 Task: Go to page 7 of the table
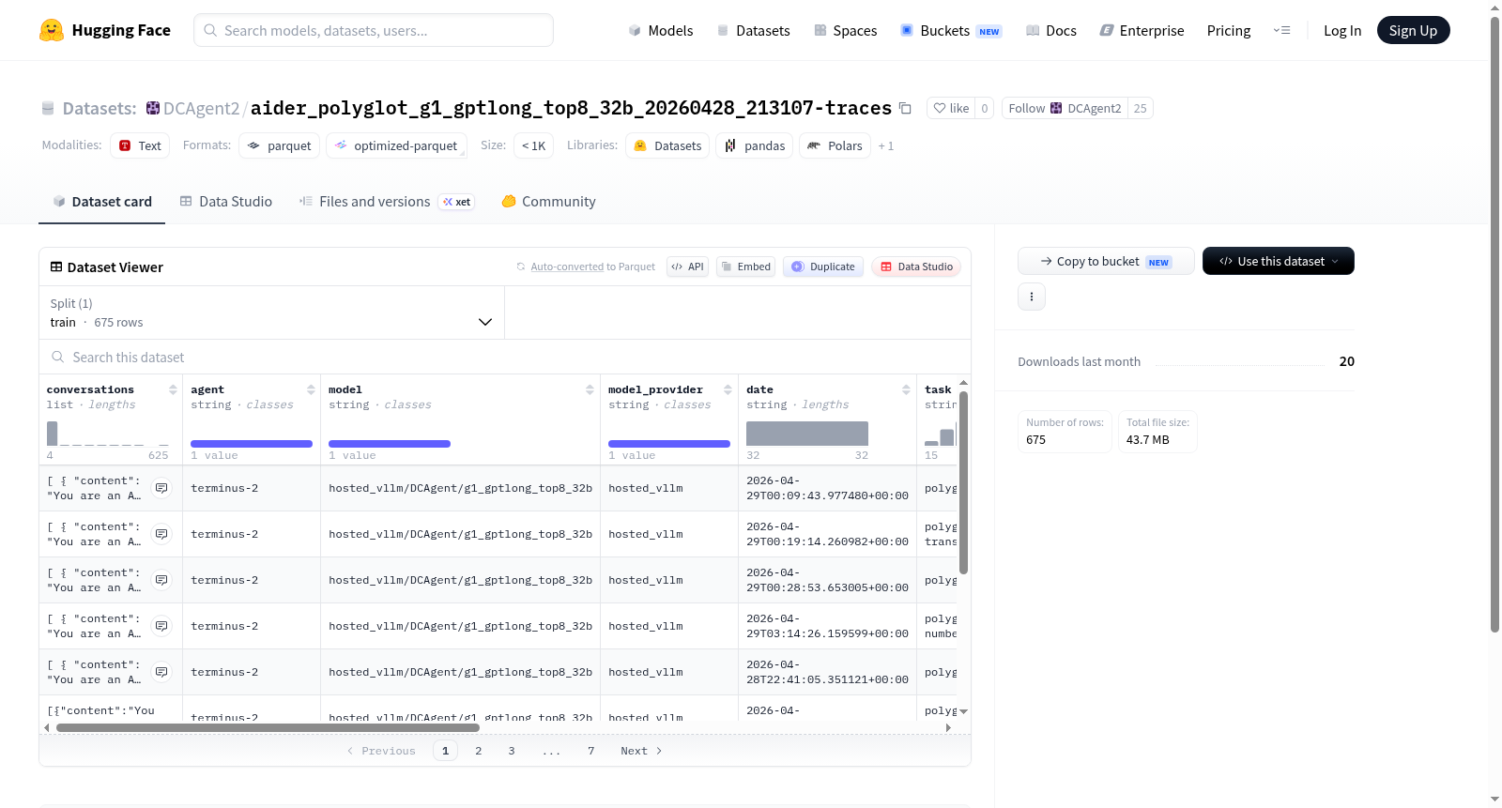pyautogui.click(x=591, y=751)
